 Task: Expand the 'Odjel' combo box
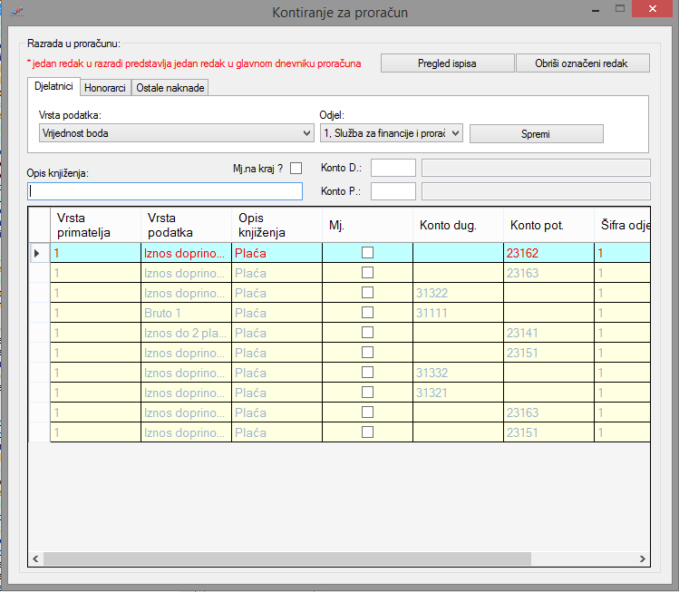click(x=391, y=133)
